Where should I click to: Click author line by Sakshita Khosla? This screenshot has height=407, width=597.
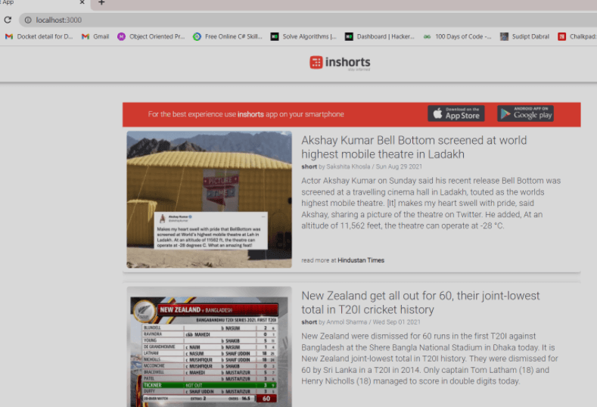click(x=362, y=166)
